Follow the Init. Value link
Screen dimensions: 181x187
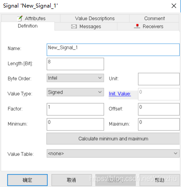[120, 94]
